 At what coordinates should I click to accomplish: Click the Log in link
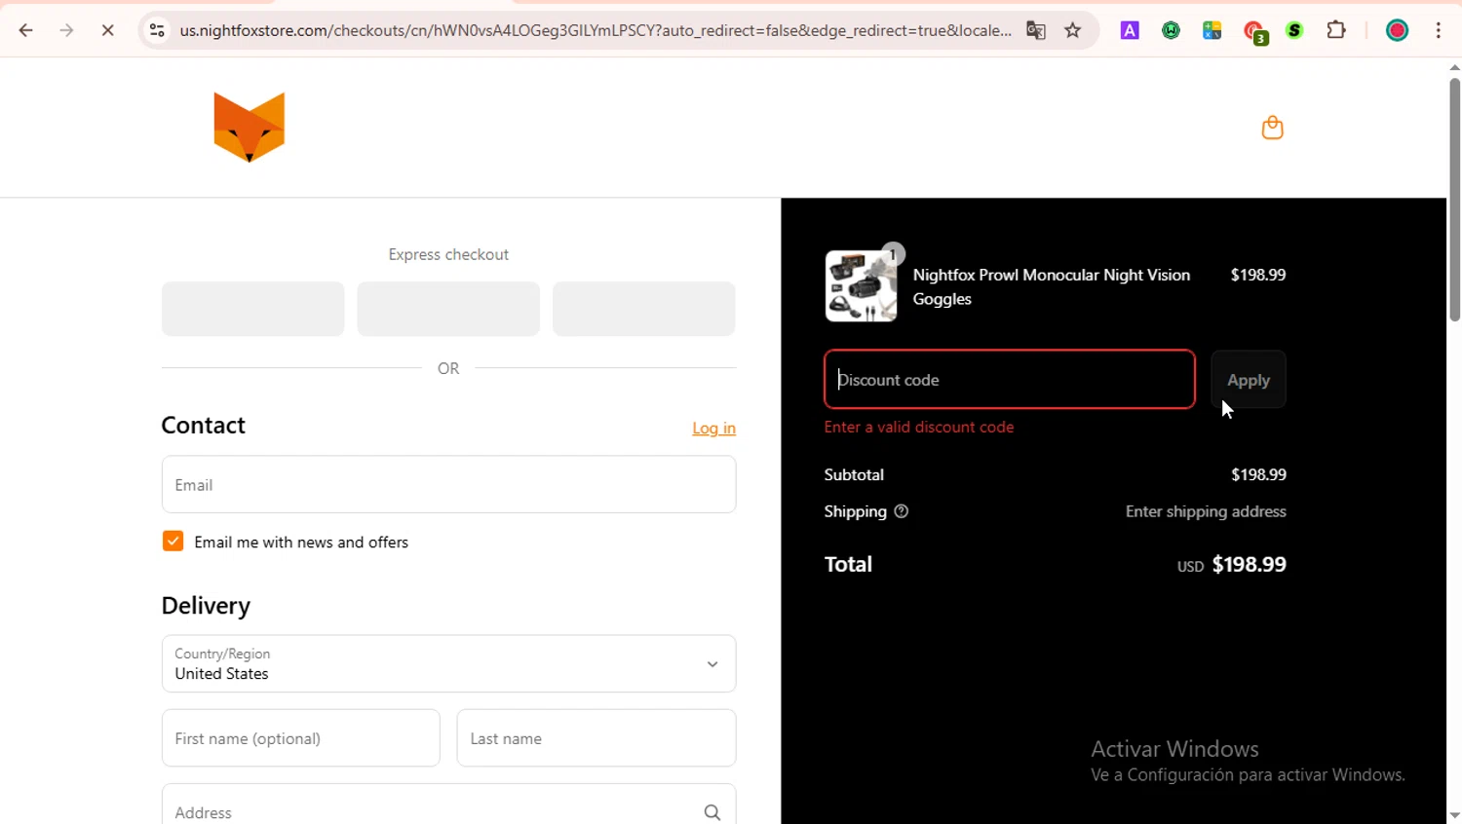point(713,429)
